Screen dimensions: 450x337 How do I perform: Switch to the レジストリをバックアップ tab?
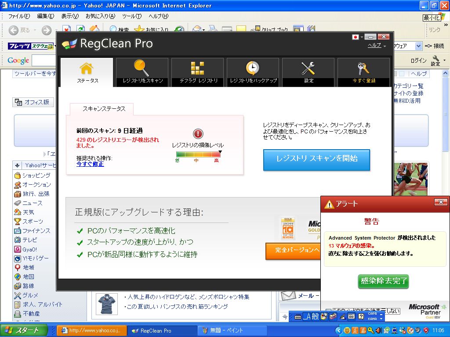253,72
